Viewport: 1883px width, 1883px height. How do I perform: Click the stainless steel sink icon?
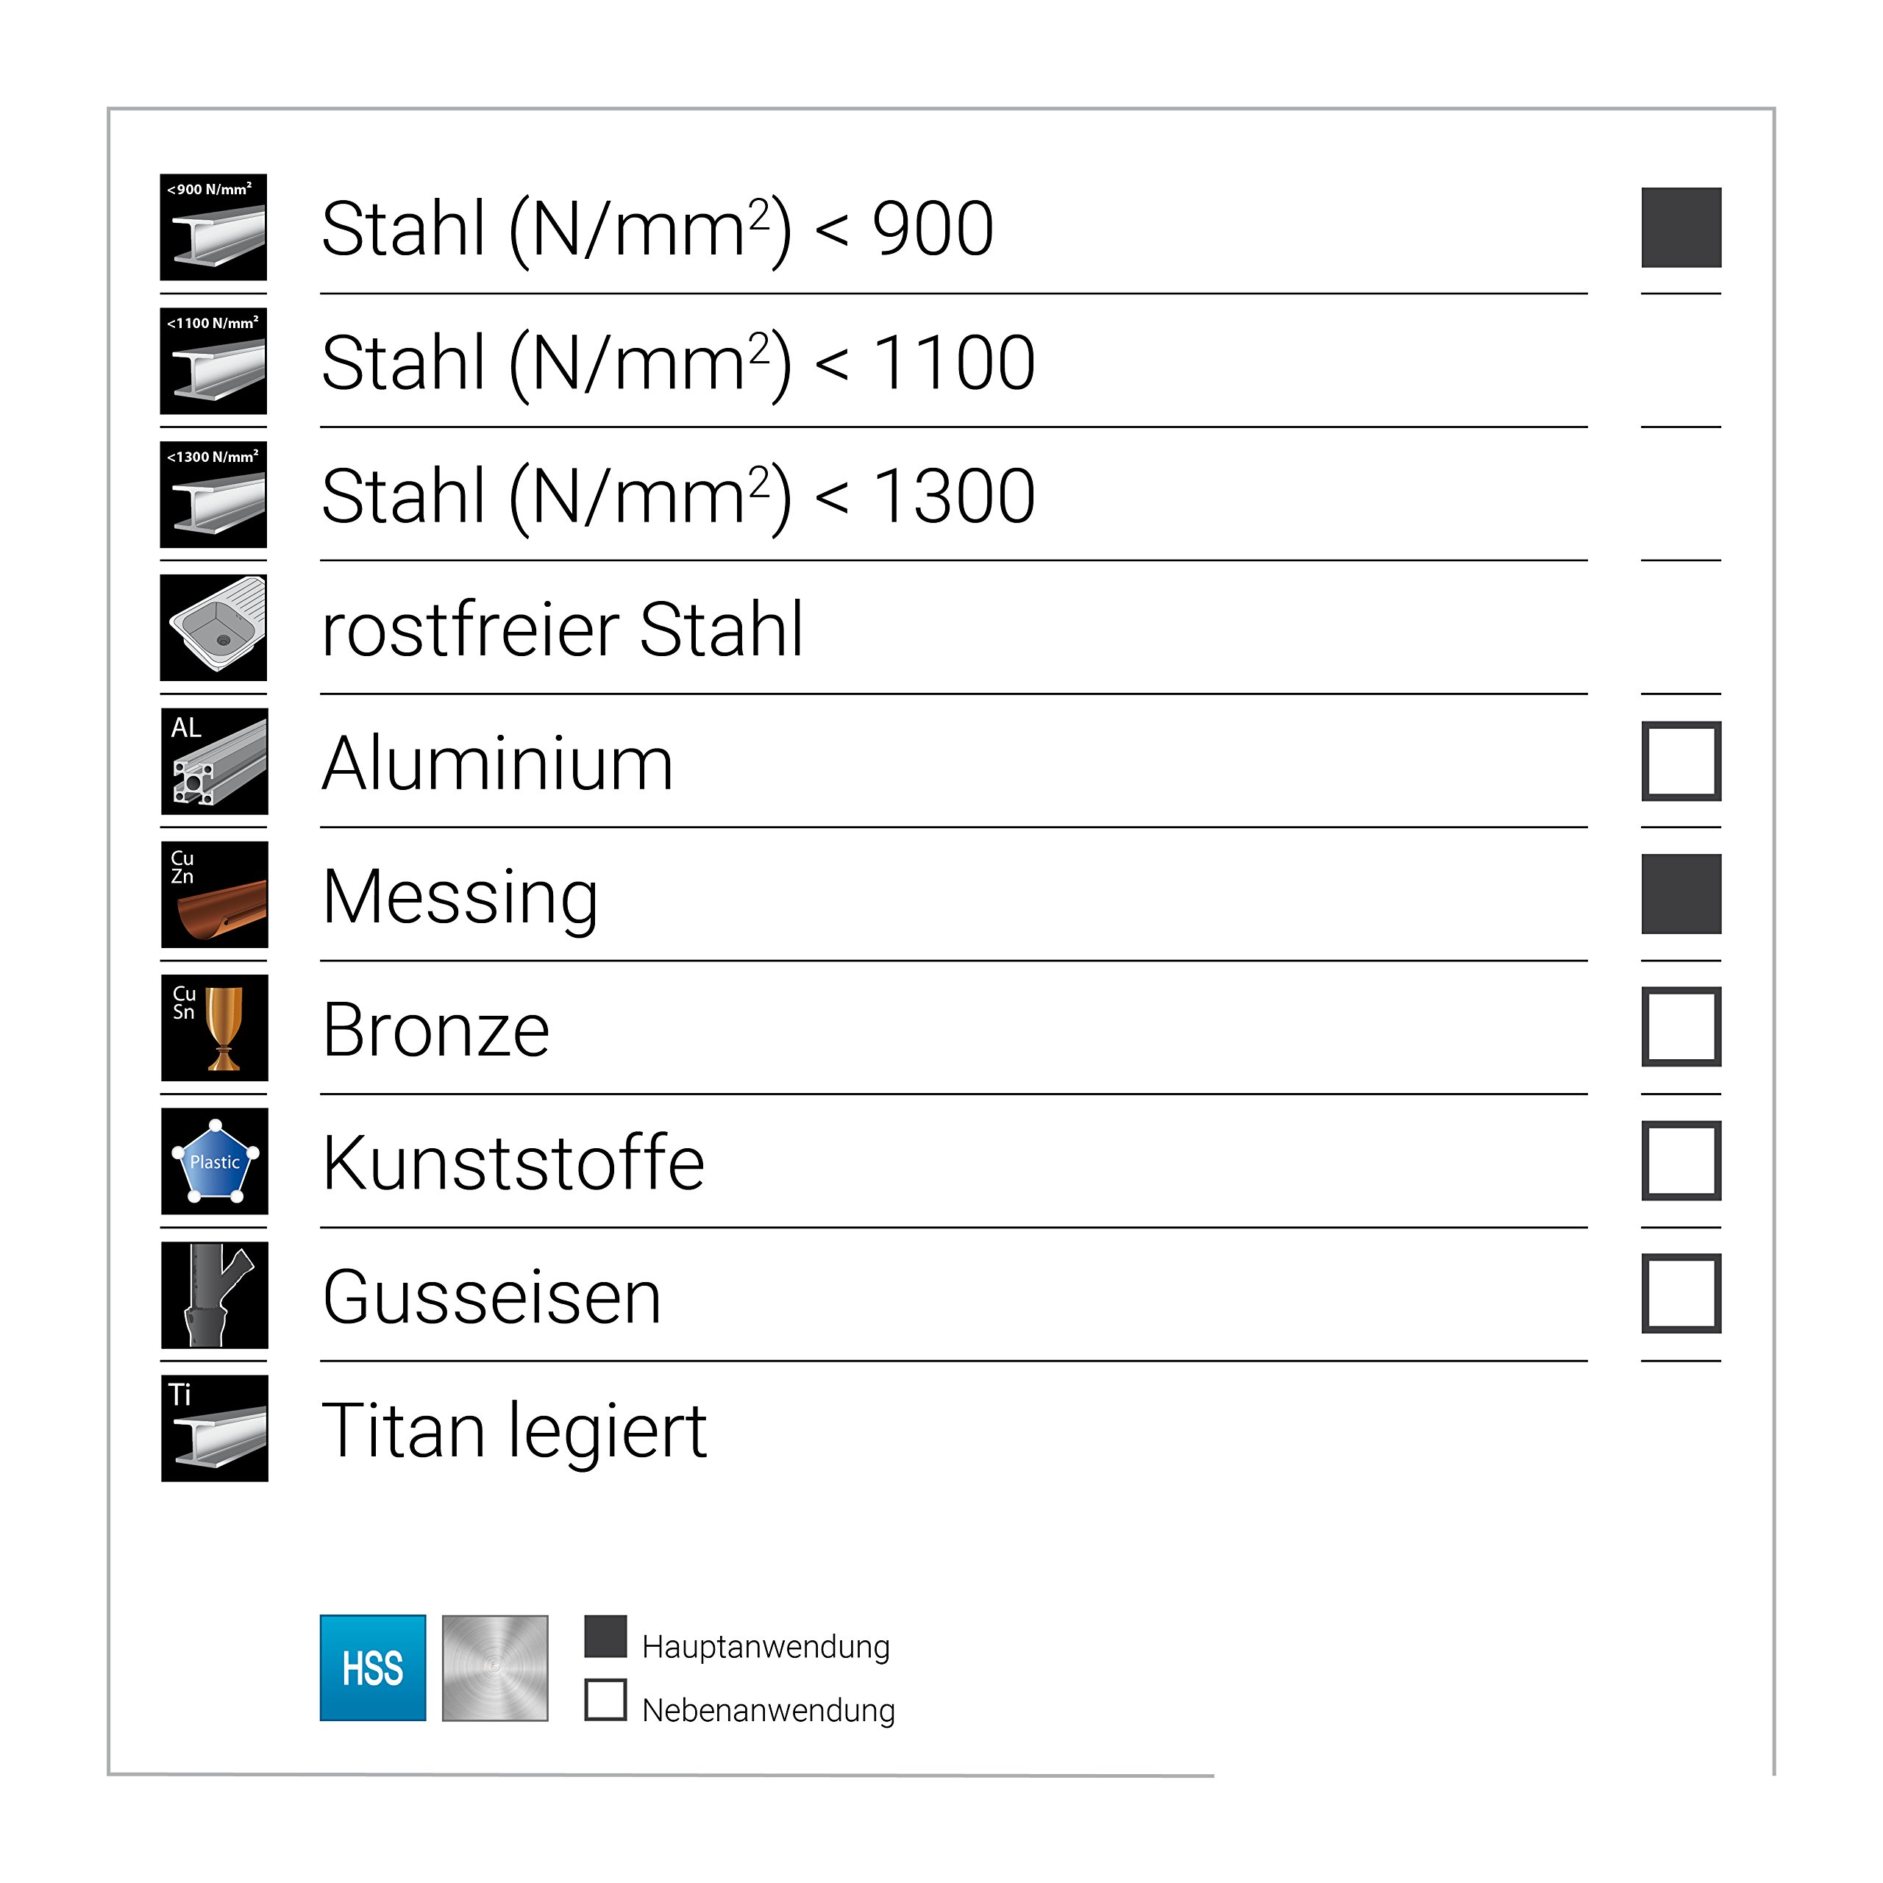(x=213, y=627)
